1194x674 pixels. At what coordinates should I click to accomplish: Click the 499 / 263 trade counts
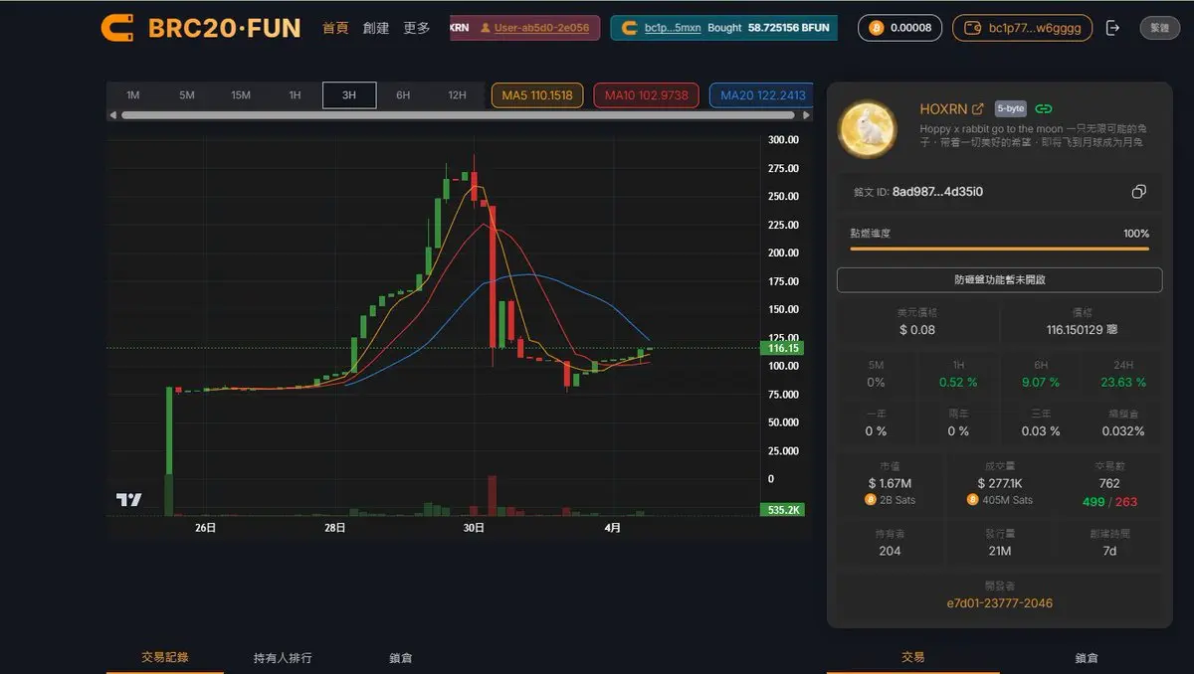(1109, 501)
